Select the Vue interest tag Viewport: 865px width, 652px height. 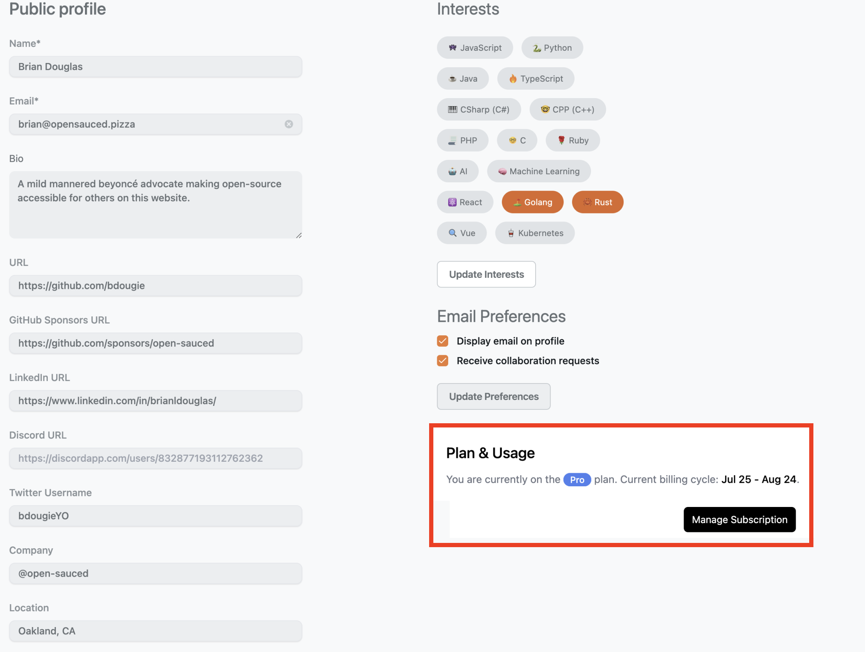click(x=461, y=233)
